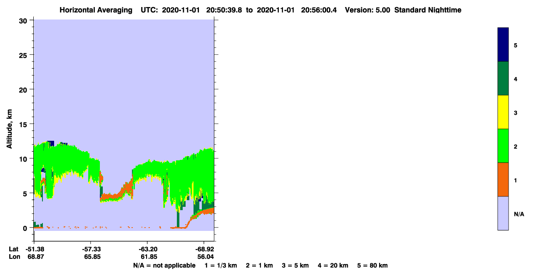Click the latitude value -57.33

click(x=91, y=249)
